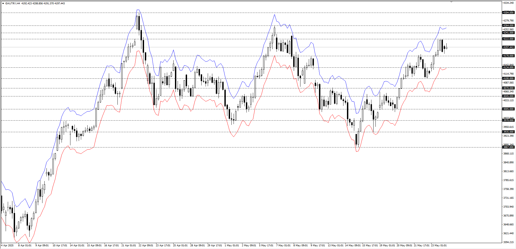Click the 4252.565 price scale value
Image resolution: width=516 pixels, height=249 pixels.
[x=508, y=30]
